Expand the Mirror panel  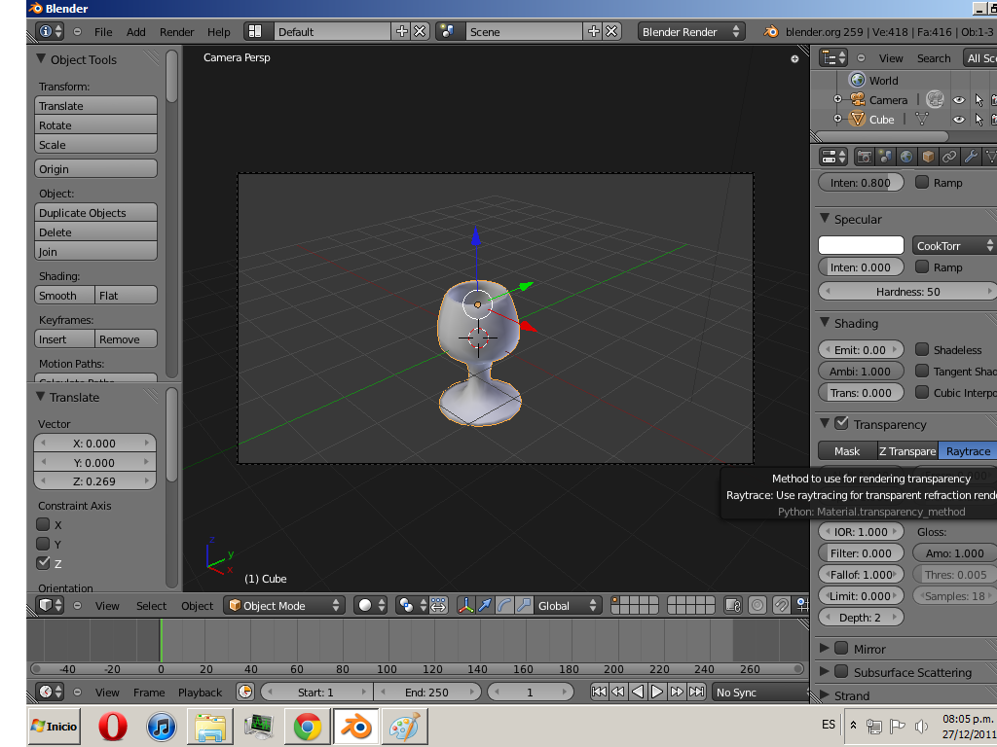pyautogui.click(x=825, y=649)
